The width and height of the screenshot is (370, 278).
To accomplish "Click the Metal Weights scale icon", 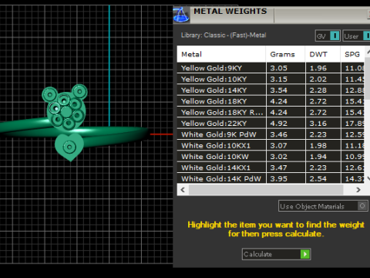I will tap(181, 15).
